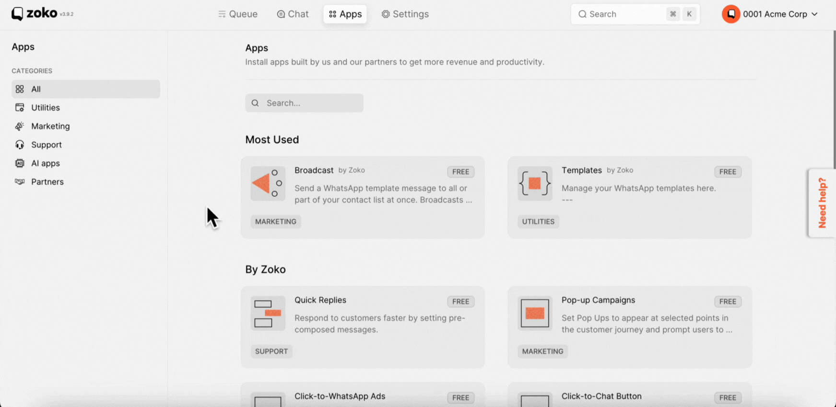836x407 pixels.
Task: Click the MARKETING tag on Pop-up Campaigns card
Action: [543, 351]
